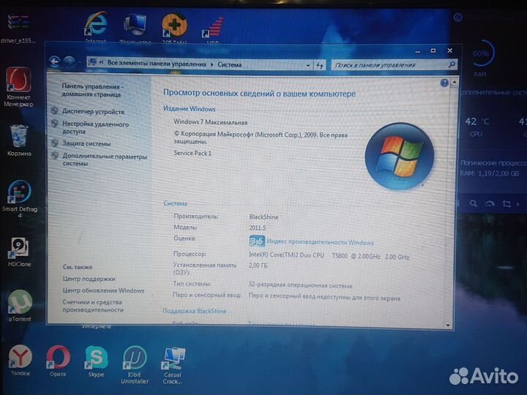The width and height of the screenshot is (527, 395).
Task: Open the Корзина recycle bin
Action: point(19,140)
